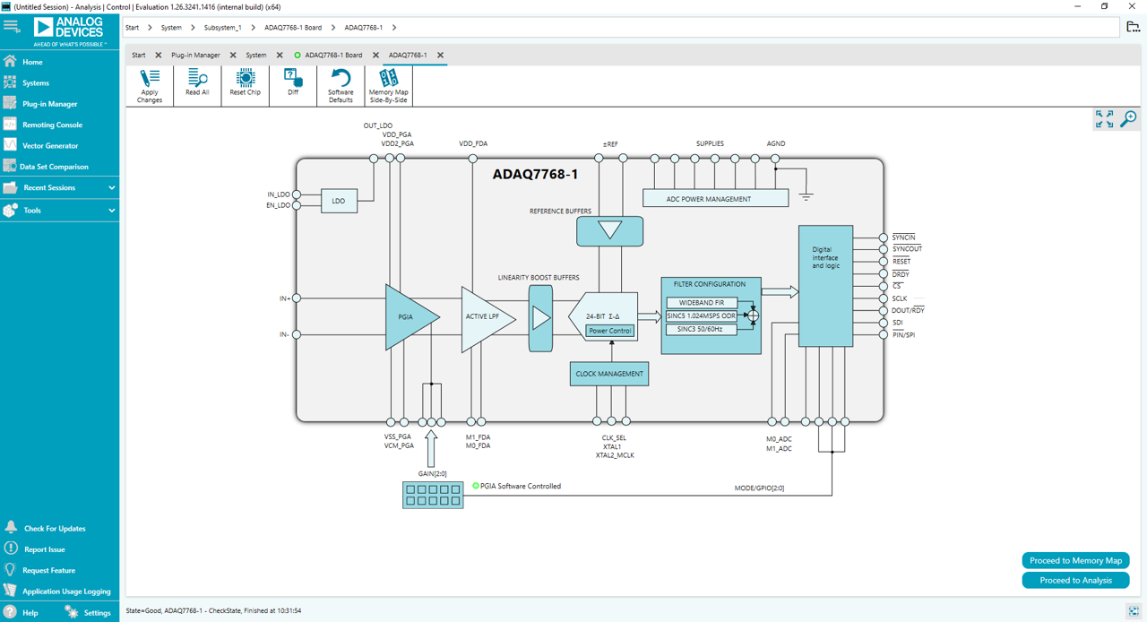Click the zoom magnifier icon above the diagram
The image size is (1147, 622).
coord(1128,117)
